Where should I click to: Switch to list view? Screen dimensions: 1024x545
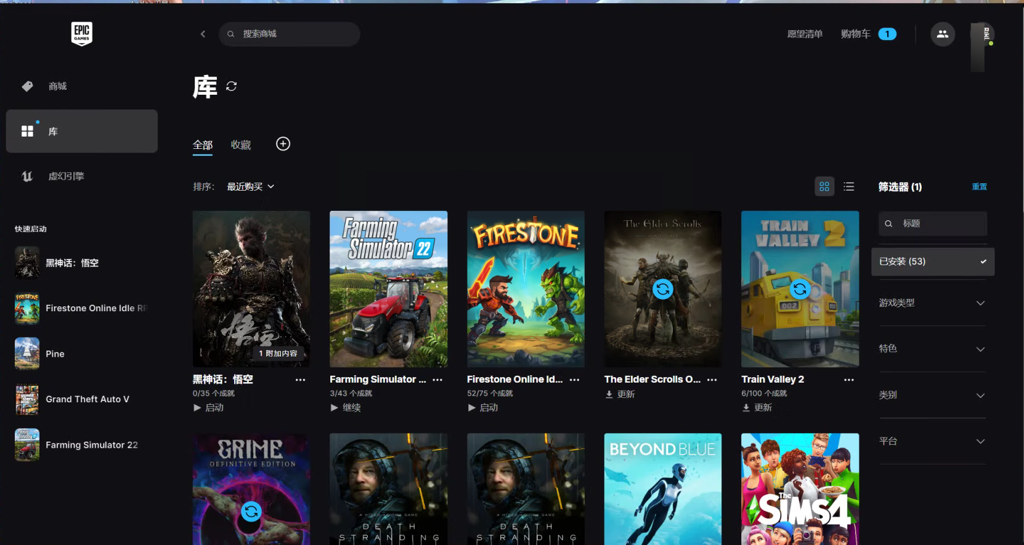pyautogui.click(x=848, y=186)
